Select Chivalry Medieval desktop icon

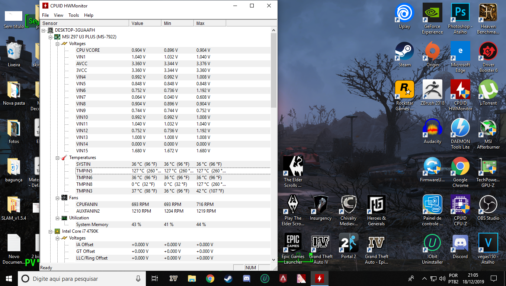349,210
